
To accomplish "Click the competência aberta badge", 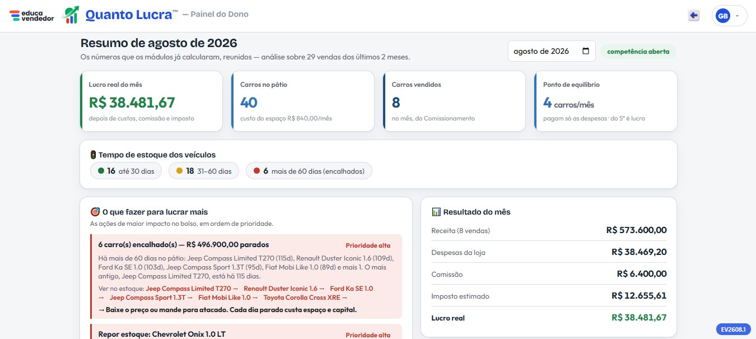I will pos(638,52).
